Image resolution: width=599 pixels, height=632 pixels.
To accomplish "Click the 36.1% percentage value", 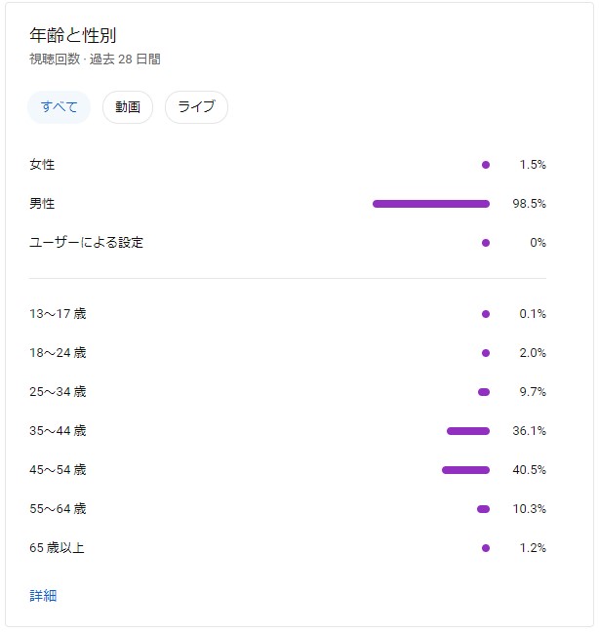I will 529,431.
